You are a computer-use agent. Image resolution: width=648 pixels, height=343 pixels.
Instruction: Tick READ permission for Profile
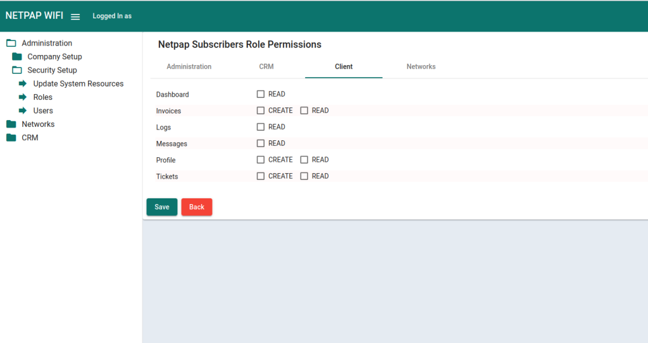point(304,160)
